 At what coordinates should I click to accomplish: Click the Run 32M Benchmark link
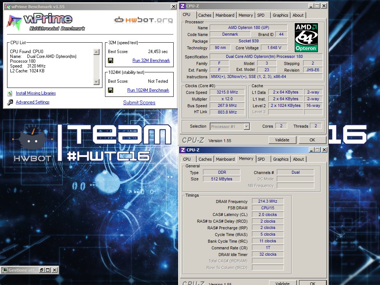click(151, 60)
